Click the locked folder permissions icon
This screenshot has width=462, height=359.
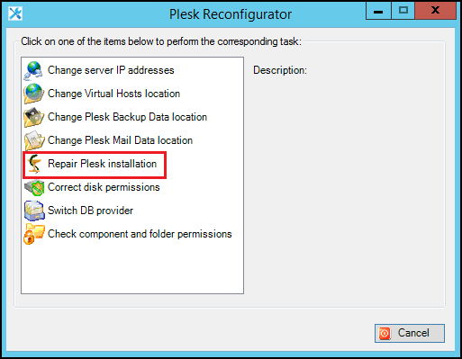point(34,234)
